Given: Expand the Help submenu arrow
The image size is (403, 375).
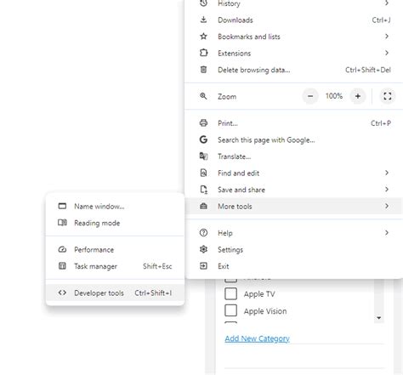Looking at the screenshot, I should [x=387, y=233].
